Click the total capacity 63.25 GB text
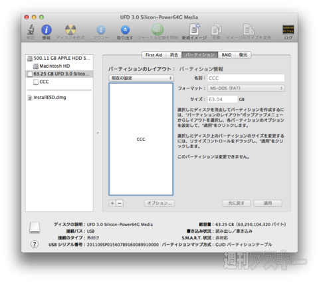The width and height of the screenshot is (319, 282). click(251, 224)
